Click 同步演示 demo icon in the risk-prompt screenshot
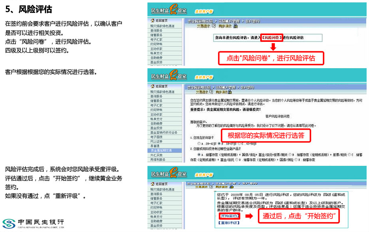The height and width of the screenshot is (232, 369). pyautogui.click(x=236, y=26)
